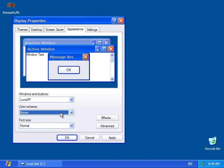The image size is (224, 168).
Task: Close the Display Properties dialog
Action: point(121,21)
